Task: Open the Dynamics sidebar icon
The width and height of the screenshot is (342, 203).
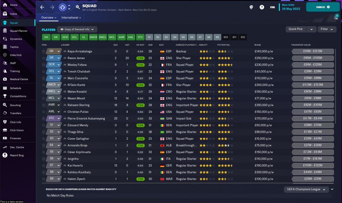Action: [5, 39]
